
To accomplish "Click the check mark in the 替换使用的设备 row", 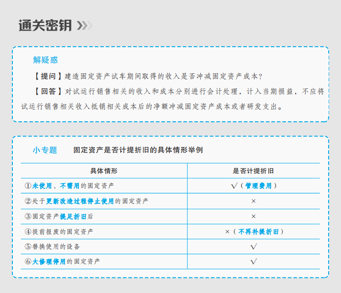I will click(x=253, y=247).
